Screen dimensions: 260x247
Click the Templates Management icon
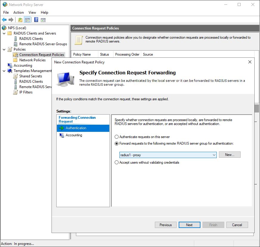pos(10,71)
